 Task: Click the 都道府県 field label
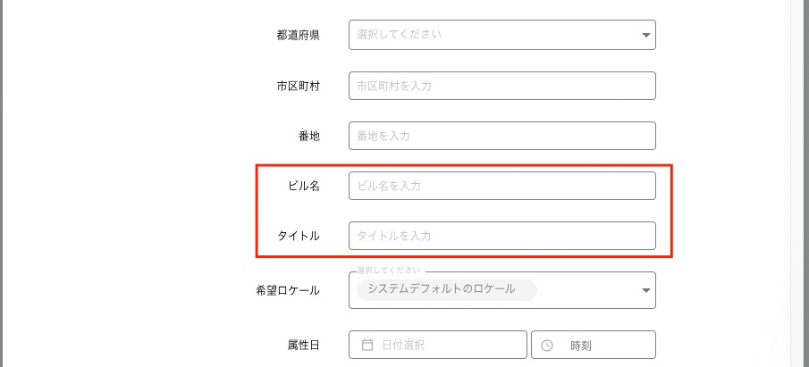click(299, 36)
